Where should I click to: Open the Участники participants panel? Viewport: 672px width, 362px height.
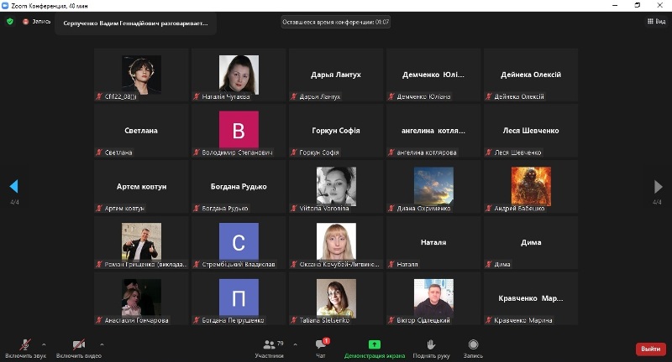coord(269,349)
